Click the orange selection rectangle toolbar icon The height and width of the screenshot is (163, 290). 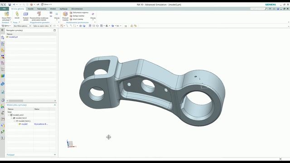click(x=62, y=26)
